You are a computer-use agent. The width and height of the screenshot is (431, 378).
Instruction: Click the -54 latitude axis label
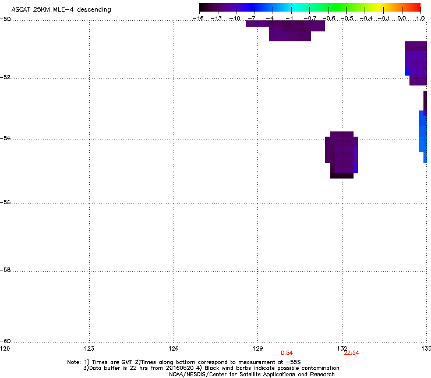pos(5,138)
